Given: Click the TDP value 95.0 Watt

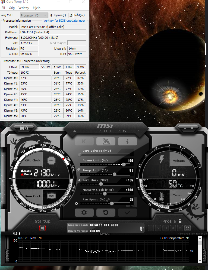Looking at the screenshot, I should (77, 54).
